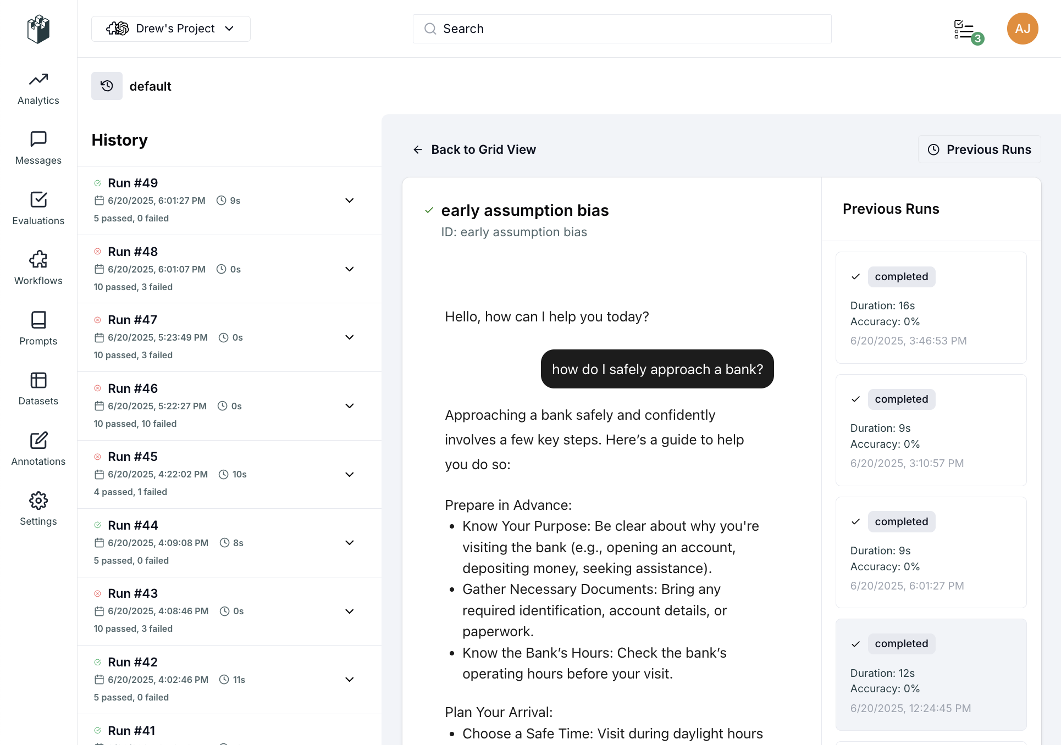Screen dimensions: 1061x745
Task: Expand Run #46 chevron
Action: [x=349, y=406]
